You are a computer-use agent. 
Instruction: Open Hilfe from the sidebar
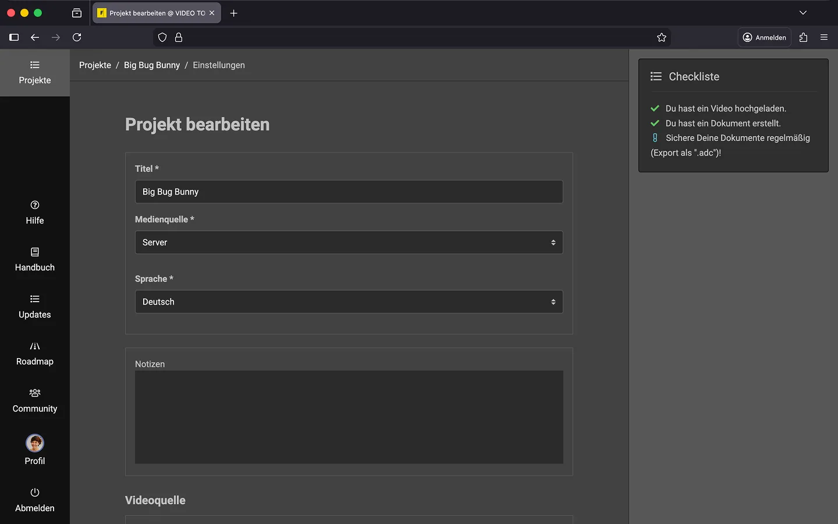click(35, 213)
